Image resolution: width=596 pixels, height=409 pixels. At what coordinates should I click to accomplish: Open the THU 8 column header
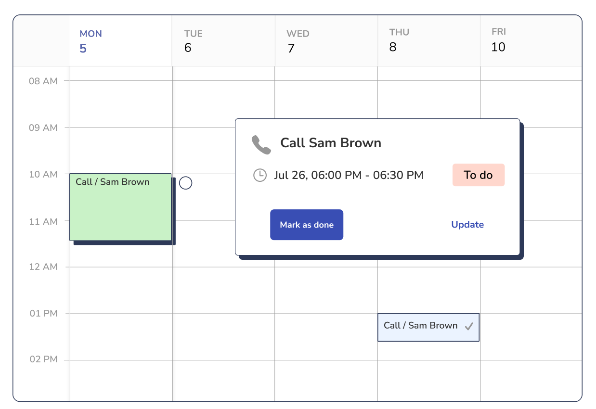(428, 40)
